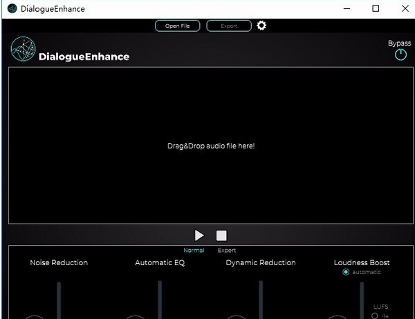Click the Noise Reduction label
Viewport: 415px width, 319px height.
(x=59, y=262)
